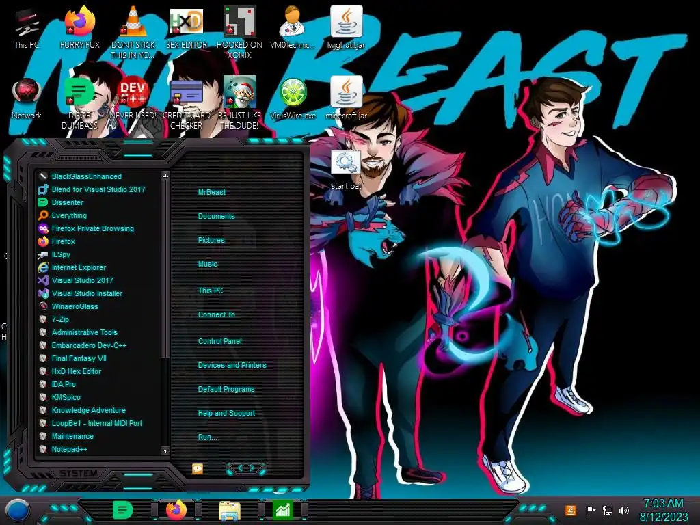
Task: Click the Java tray icon
Action: 571,510
